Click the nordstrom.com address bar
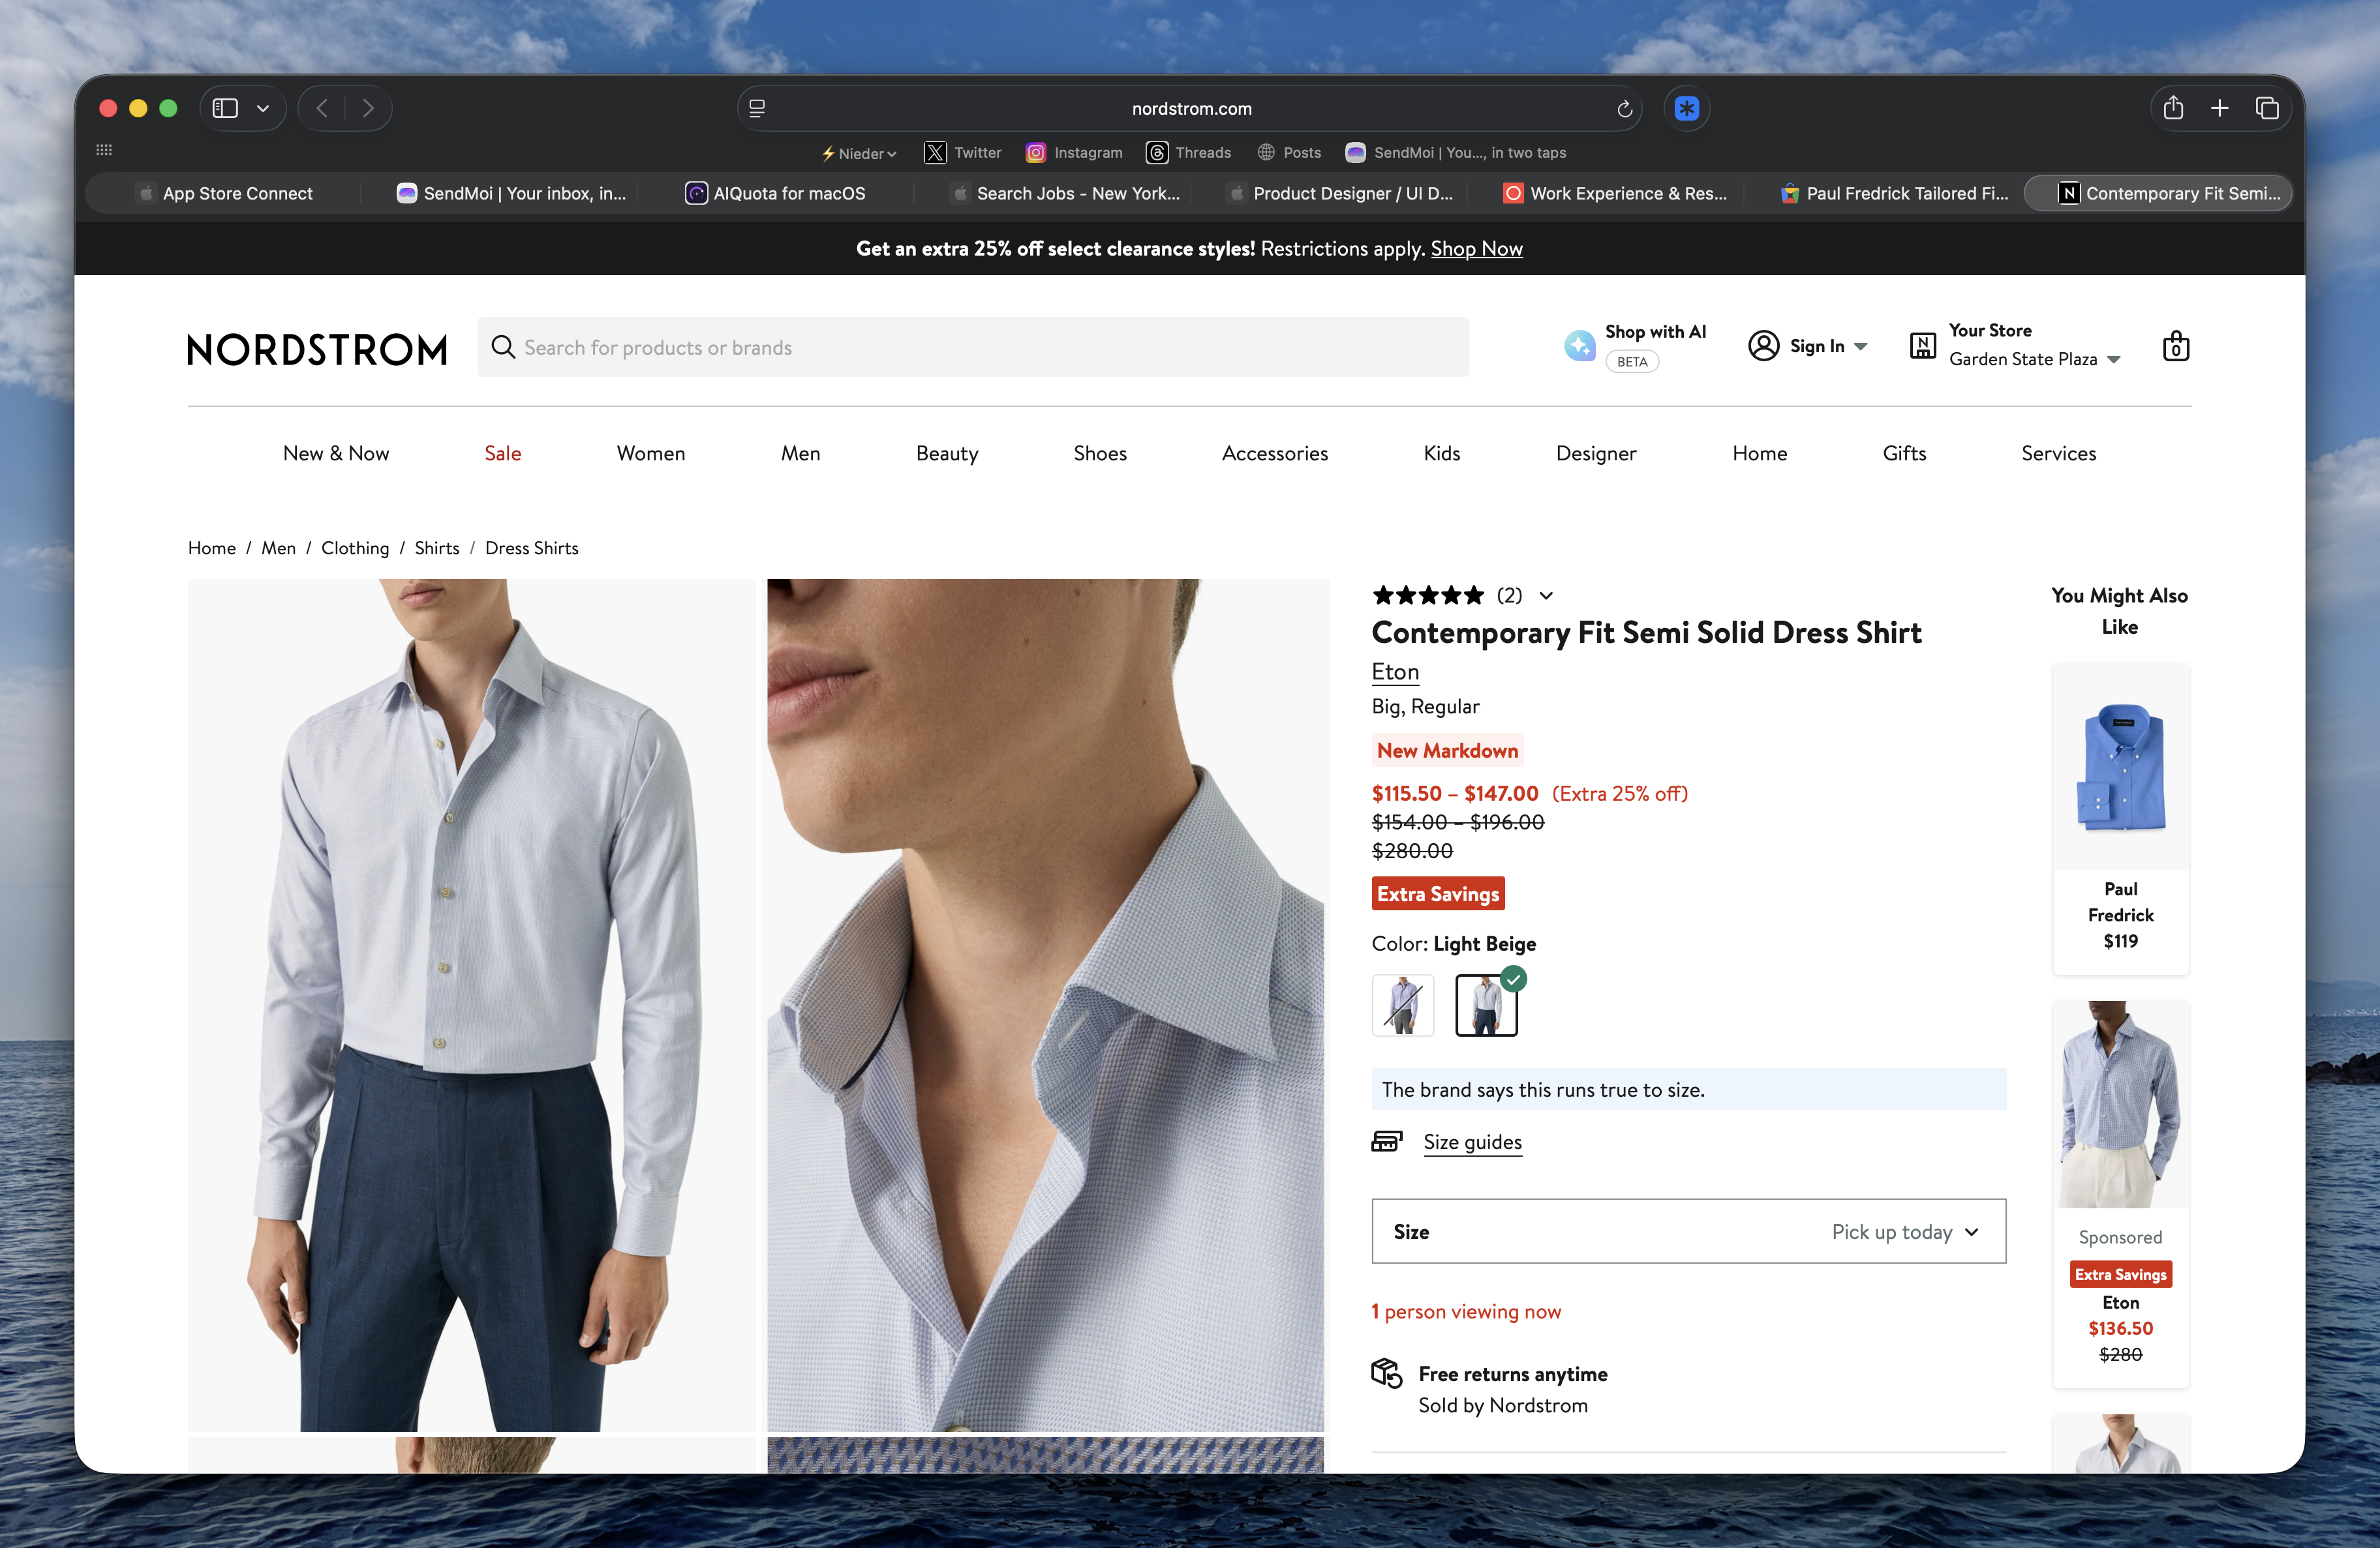 pyautogui.click(x=1191, y=109)
